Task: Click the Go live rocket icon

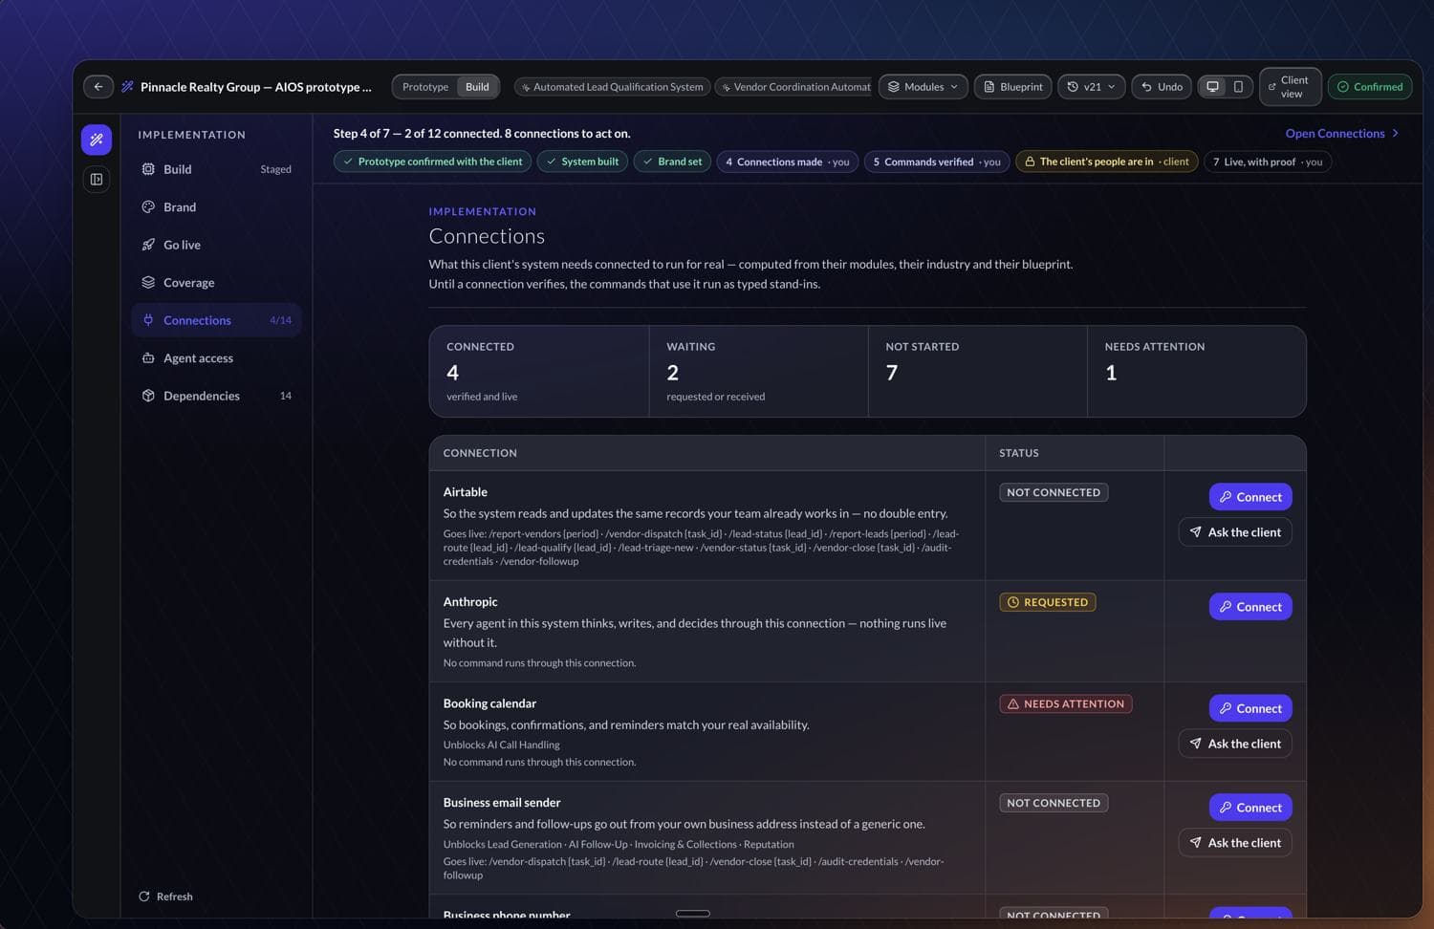Action: pyautogui.click(x=148, y=245)
